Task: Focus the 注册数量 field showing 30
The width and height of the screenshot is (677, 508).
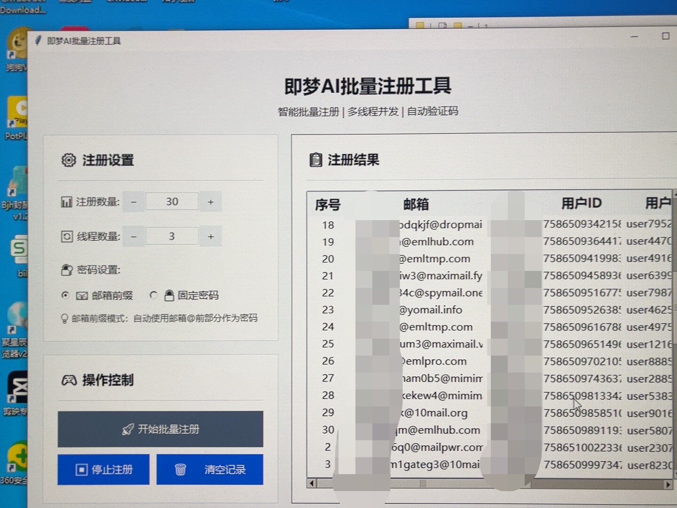Action: 172,202
